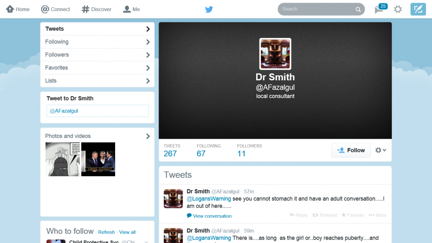
Task: Open the user actions gear dropdown
Action: (x=381, y=150)
